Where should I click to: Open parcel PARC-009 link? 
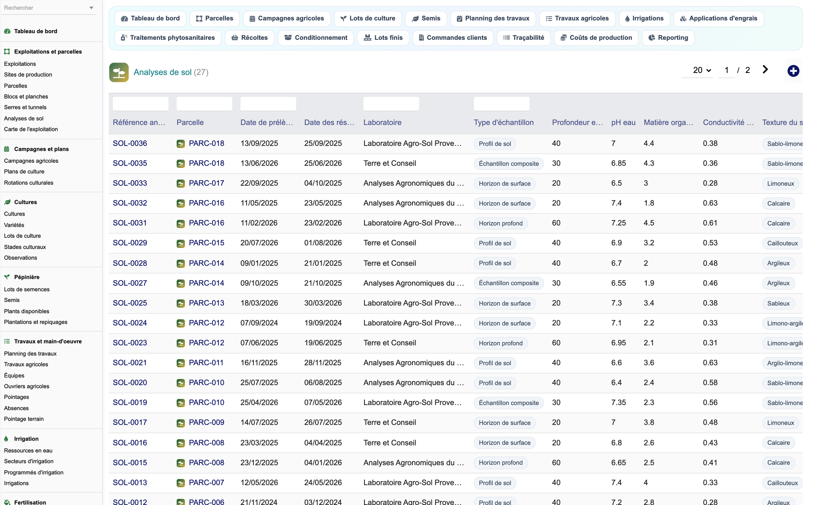pyautogui.click(x=207, y=422)
